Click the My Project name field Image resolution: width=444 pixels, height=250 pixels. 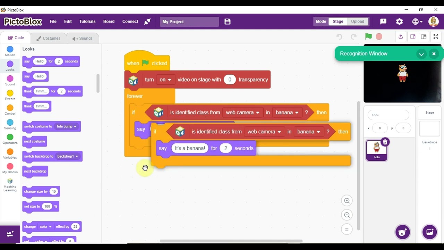pos(189,22)
